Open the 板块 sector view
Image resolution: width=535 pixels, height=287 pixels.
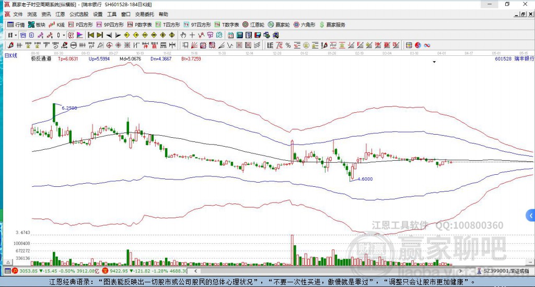pyautogui.click(x=37, y=25)
